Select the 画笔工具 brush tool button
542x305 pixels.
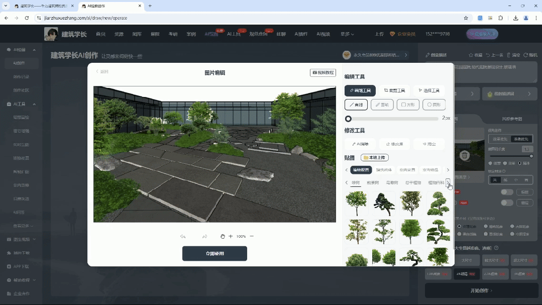[360, 90]
